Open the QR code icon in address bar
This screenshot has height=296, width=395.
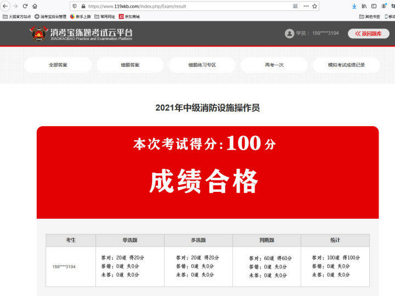click(296, 6)
